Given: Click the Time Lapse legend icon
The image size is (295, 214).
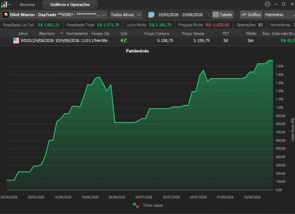Looking at the screenshot, I should click(136, 205).
